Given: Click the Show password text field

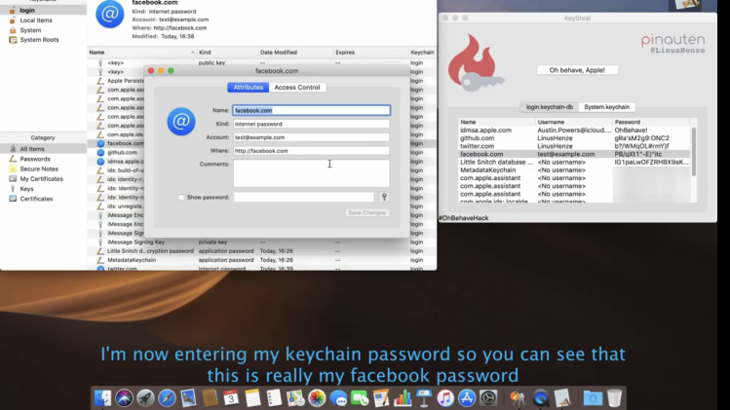Looking at the screenshot, I should (x=303, y=198).
